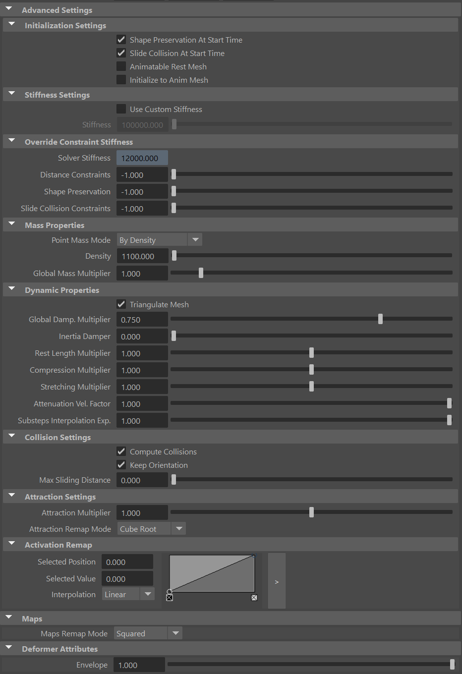Image resolution: width=462 pixels, height=674 pixels.
Task: Change the Interpolation from Linear
Action: [x=147, y=594]
